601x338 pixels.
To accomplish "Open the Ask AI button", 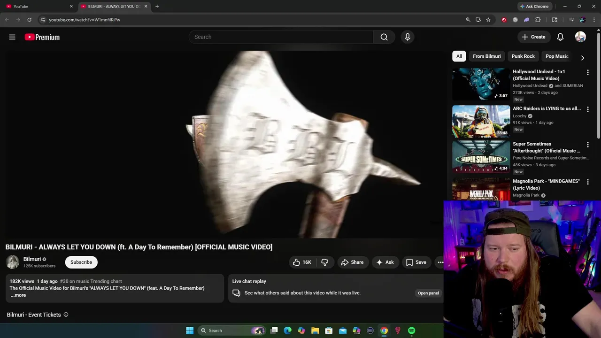I will [x=385, y=262].
